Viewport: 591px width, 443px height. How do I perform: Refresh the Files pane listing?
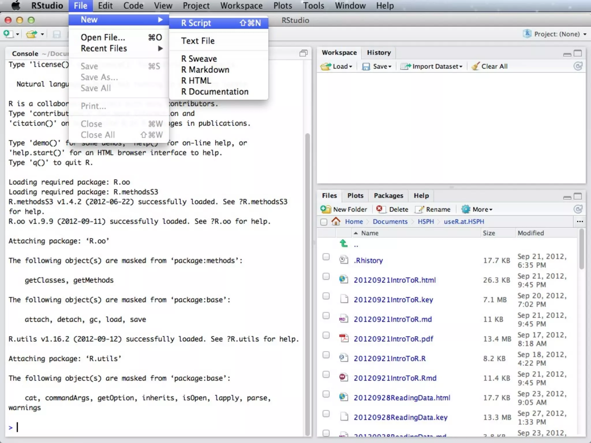[578, 209]
